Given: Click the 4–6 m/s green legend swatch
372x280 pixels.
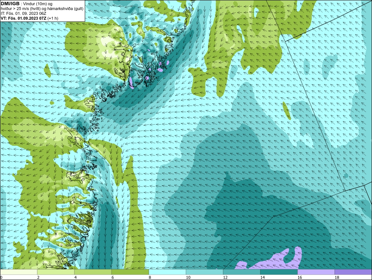Looking at the screenshot, I should coord(93,272).
